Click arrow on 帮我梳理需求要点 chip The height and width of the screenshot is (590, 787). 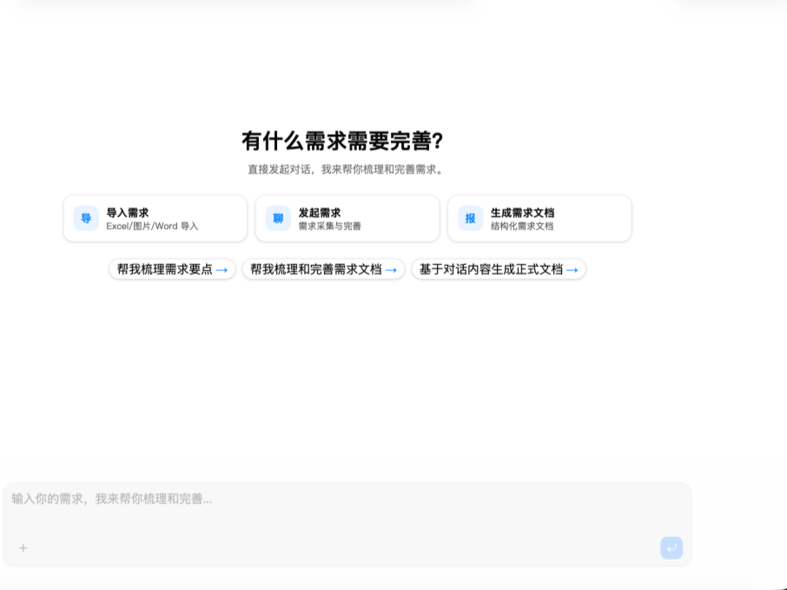(222, 270)
